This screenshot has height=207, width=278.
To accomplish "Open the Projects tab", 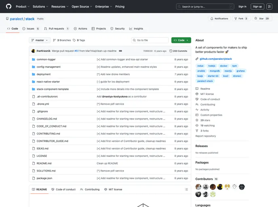I will pyautogui.click(x=99, y=29).
